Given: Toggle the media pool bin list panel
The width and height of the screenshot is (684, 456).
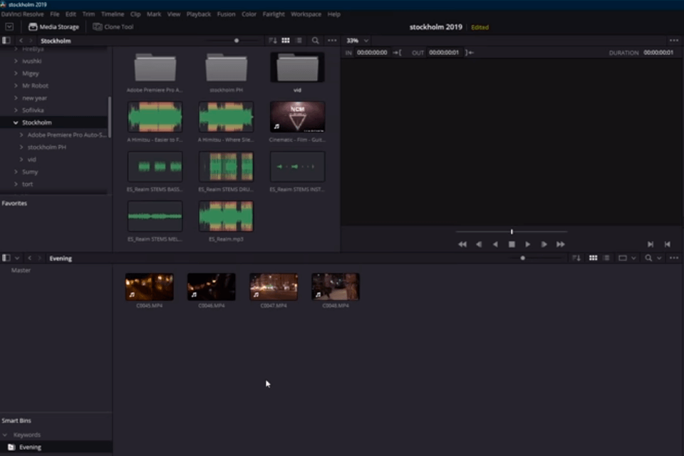Looking at the screenshot, I should point(6,258).
